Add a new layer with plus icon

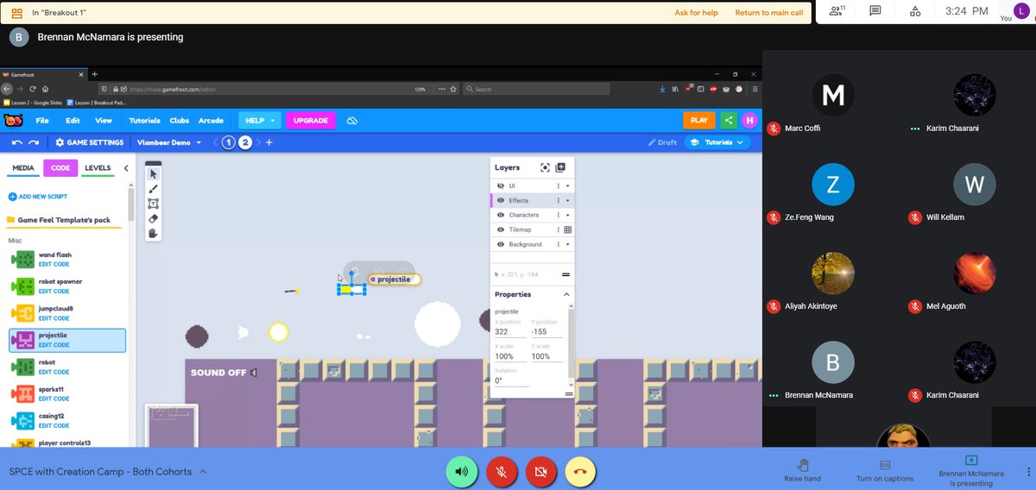pos(560,167)
